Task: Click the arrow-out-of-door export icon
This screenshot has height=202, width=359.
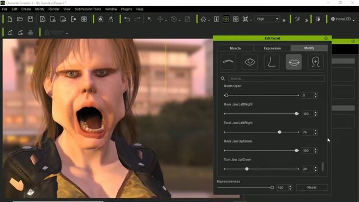Action: tap(73, 19)
